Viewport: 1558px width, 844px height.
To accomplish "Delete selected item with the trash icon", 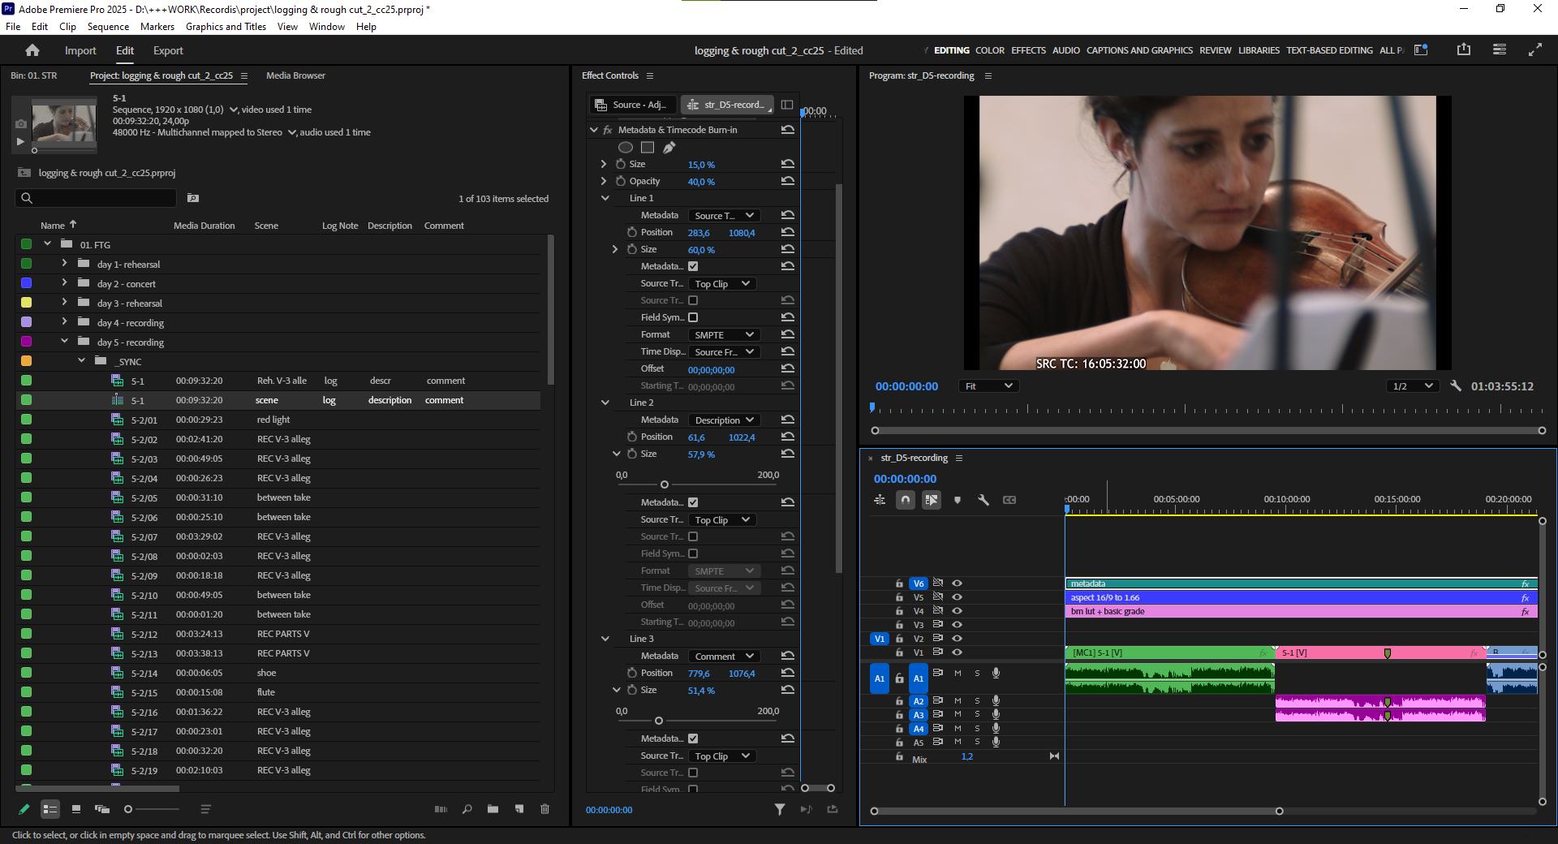I will pyautogui.click(x=544, y=809).
